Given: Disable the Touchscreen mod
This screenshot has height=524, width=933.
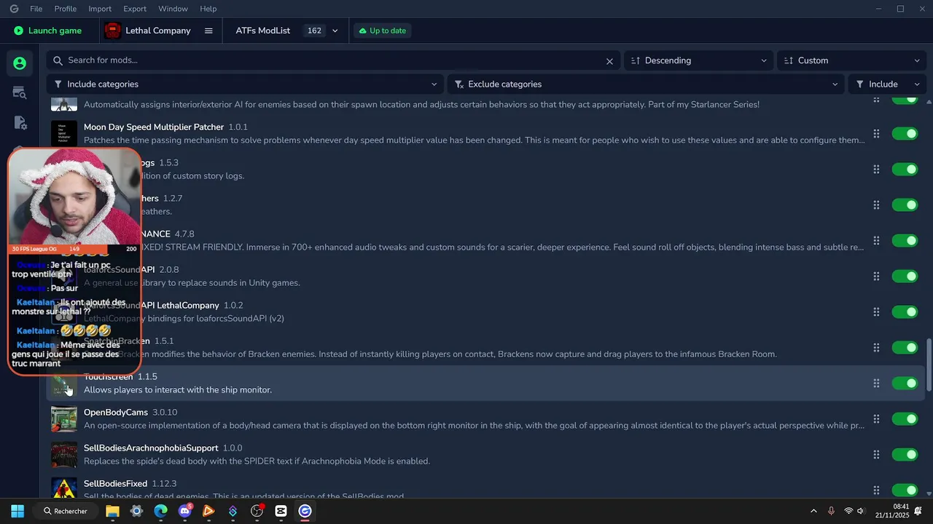Looking at the screenshot, I should [905, 384].
